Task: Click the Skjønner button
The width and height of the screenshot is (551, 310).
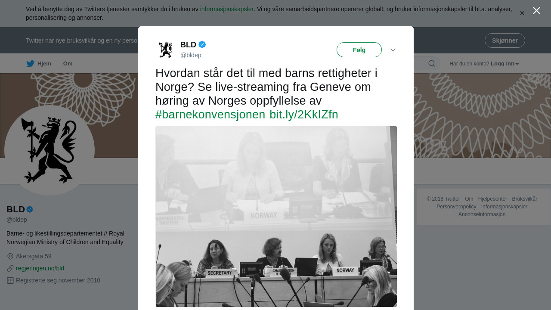Action: click(x=505, y=40)
